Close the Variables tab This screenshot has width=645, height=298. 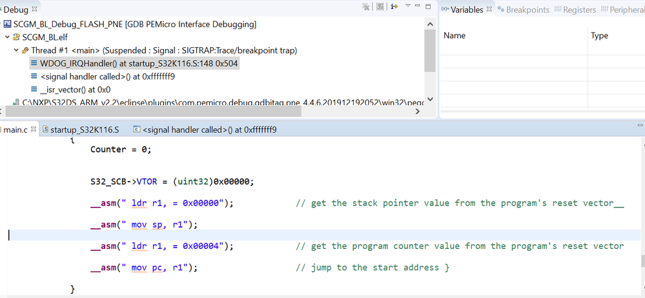(x=489, y=9)
